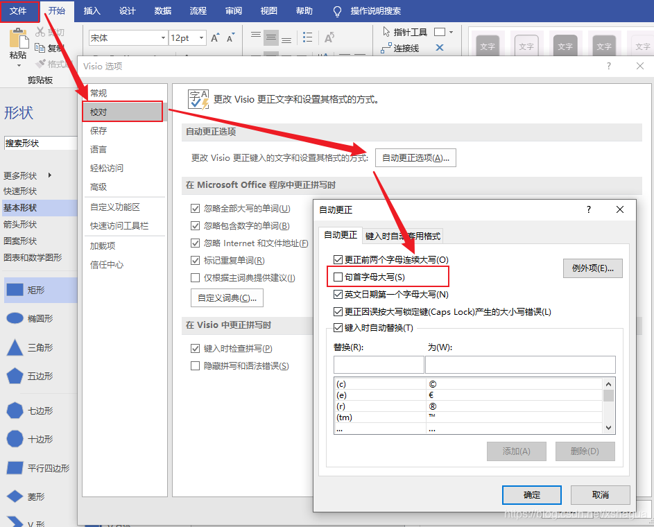
Task: Click 取消 in AutoCorrect dialog
Action: (x=600, y=495)
